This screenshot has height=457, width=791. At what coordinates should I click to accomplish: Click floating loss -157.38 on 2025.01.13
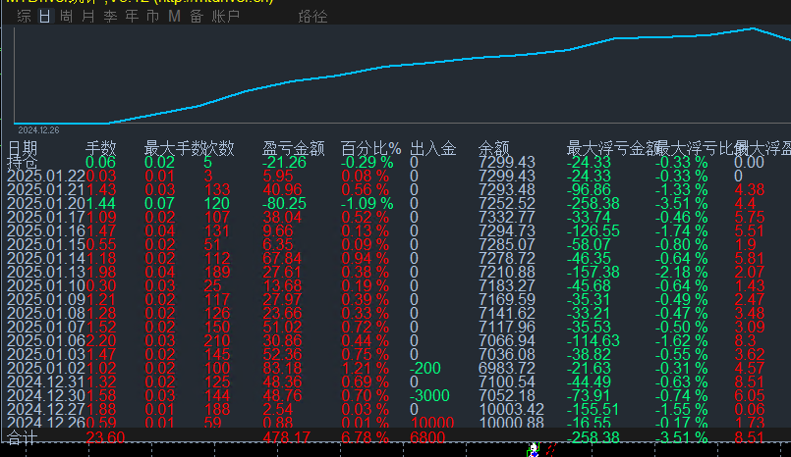coord(593,273)
